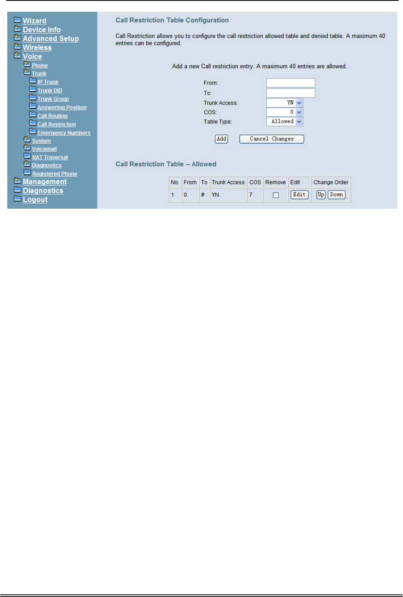Click the folder icon beside Advanced Setup
This screenshot has width=403, height=597.
point(17,37)
